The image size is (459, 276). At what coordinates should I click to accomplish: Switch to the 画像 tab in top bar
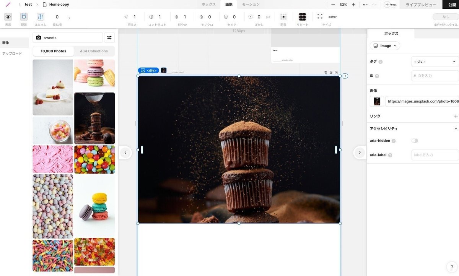point(229,4)
